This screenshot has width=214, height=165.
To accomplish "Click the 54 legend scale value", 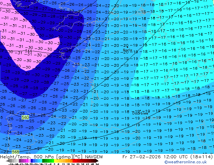I will click(x=97, y=164).
